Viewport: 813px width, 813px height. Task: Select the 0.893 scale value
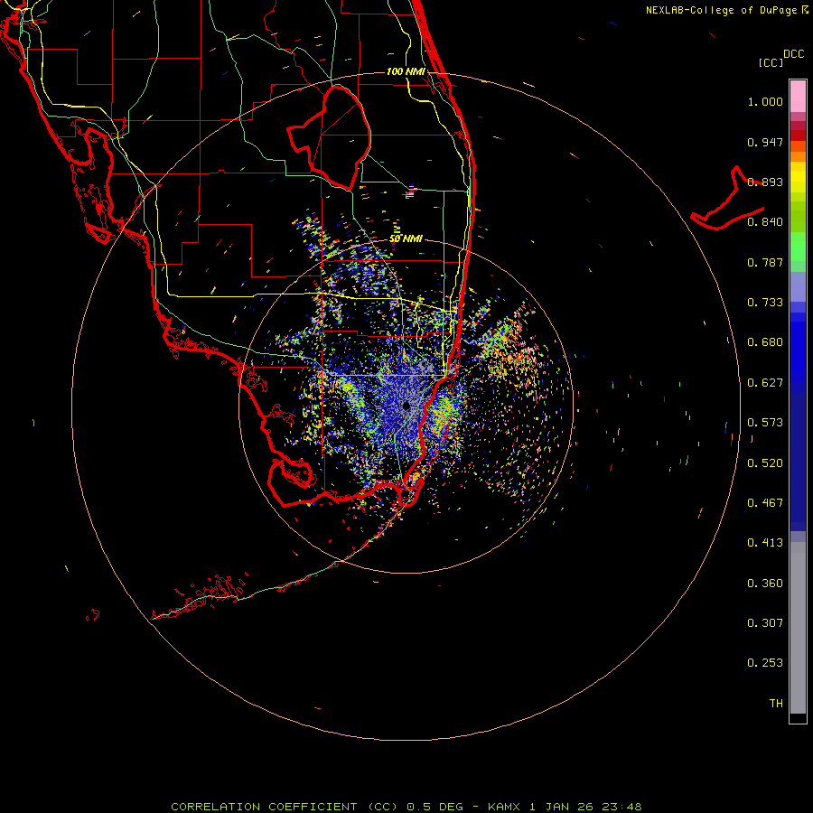point(765,182)
